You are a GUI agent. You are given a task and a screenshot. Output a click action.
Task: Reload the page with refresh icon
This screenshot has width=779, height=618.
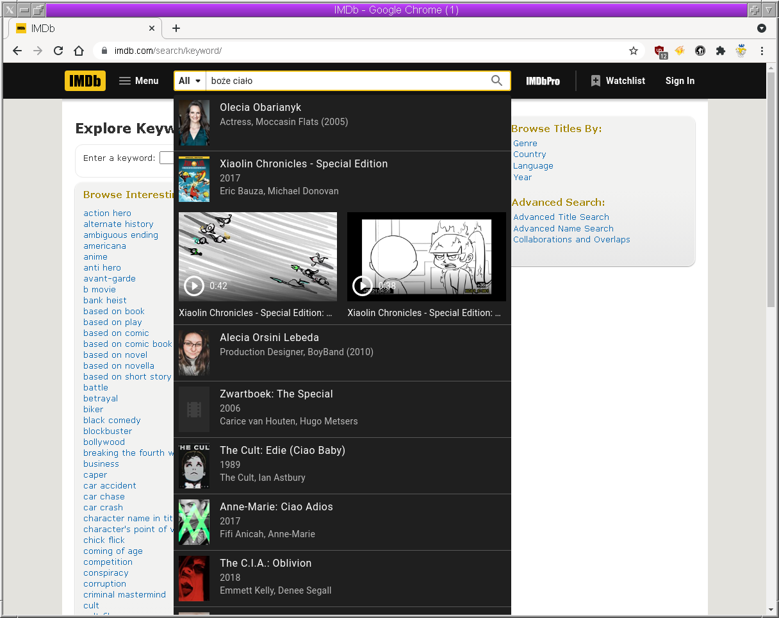coord(58,51)
